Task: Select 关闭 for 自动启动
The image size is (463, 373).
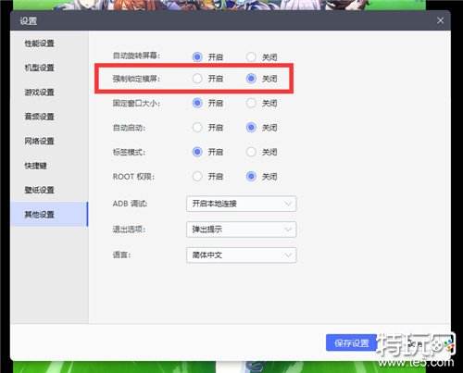Action: (251, 127)
